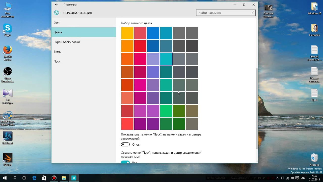Image resolution: width=323 pixels, height=182 pixels.
Task: Click the Settings gear taskbar button
Action: coord(74,178)
